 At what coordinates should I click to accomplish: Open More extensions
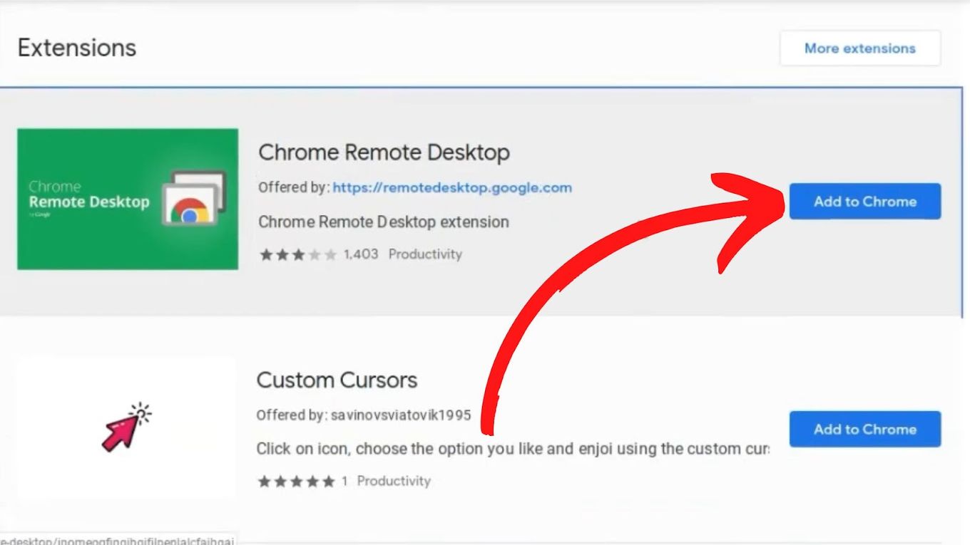tap(859, 48)
